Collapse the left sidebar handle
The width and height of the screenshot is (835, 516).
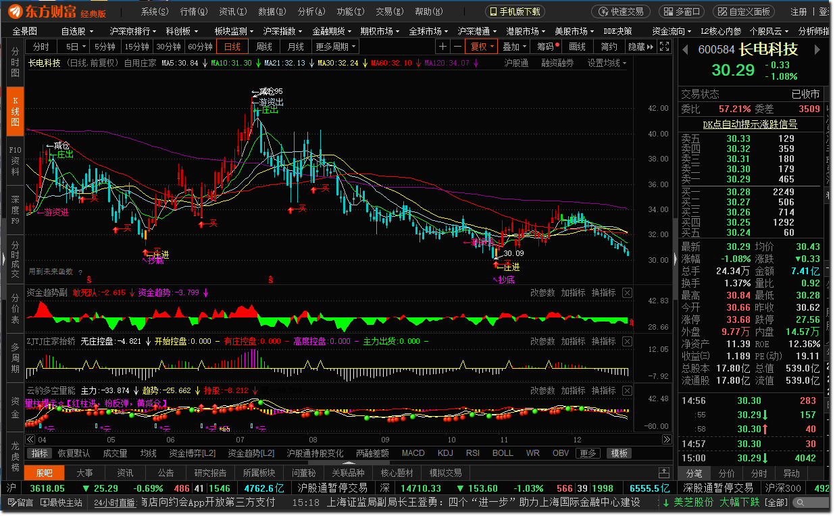click(x=3, y=259)
